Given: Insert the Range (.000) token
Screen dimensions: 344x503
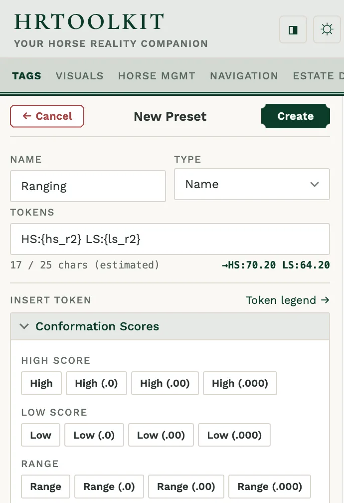Looking at the screenshot, I should pyautogui.click(x=270, y=487).
